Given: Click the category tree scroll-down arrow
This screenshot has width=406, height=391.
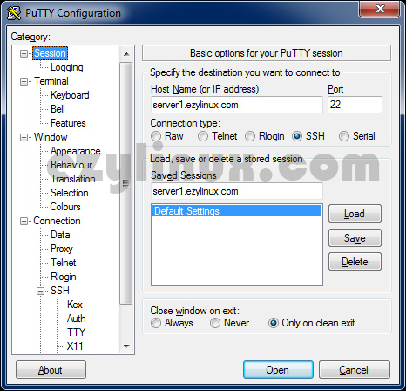Looking at the screenshot, I should point(126,346).
